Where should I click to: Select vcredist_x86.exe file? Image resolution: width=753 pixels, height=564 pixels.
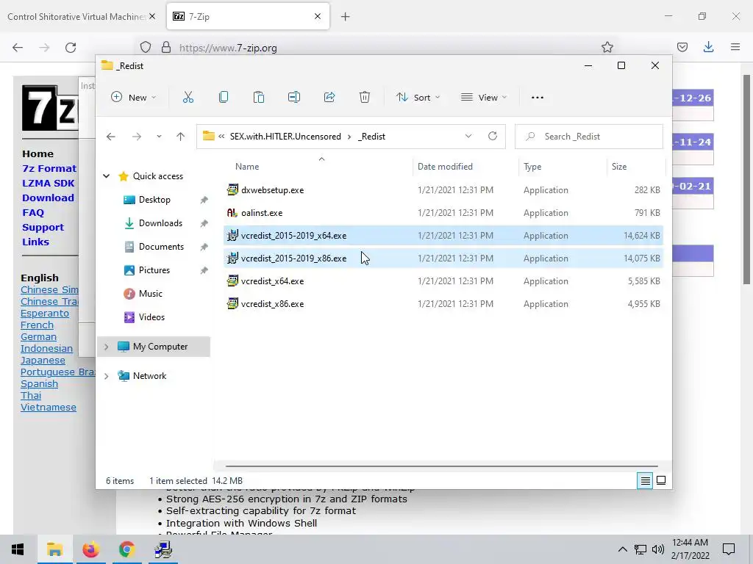coord(443,304)
